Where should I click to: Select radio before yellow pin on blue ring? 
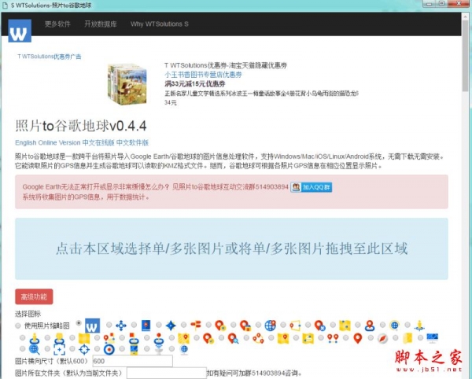click(x=22, y=338)
